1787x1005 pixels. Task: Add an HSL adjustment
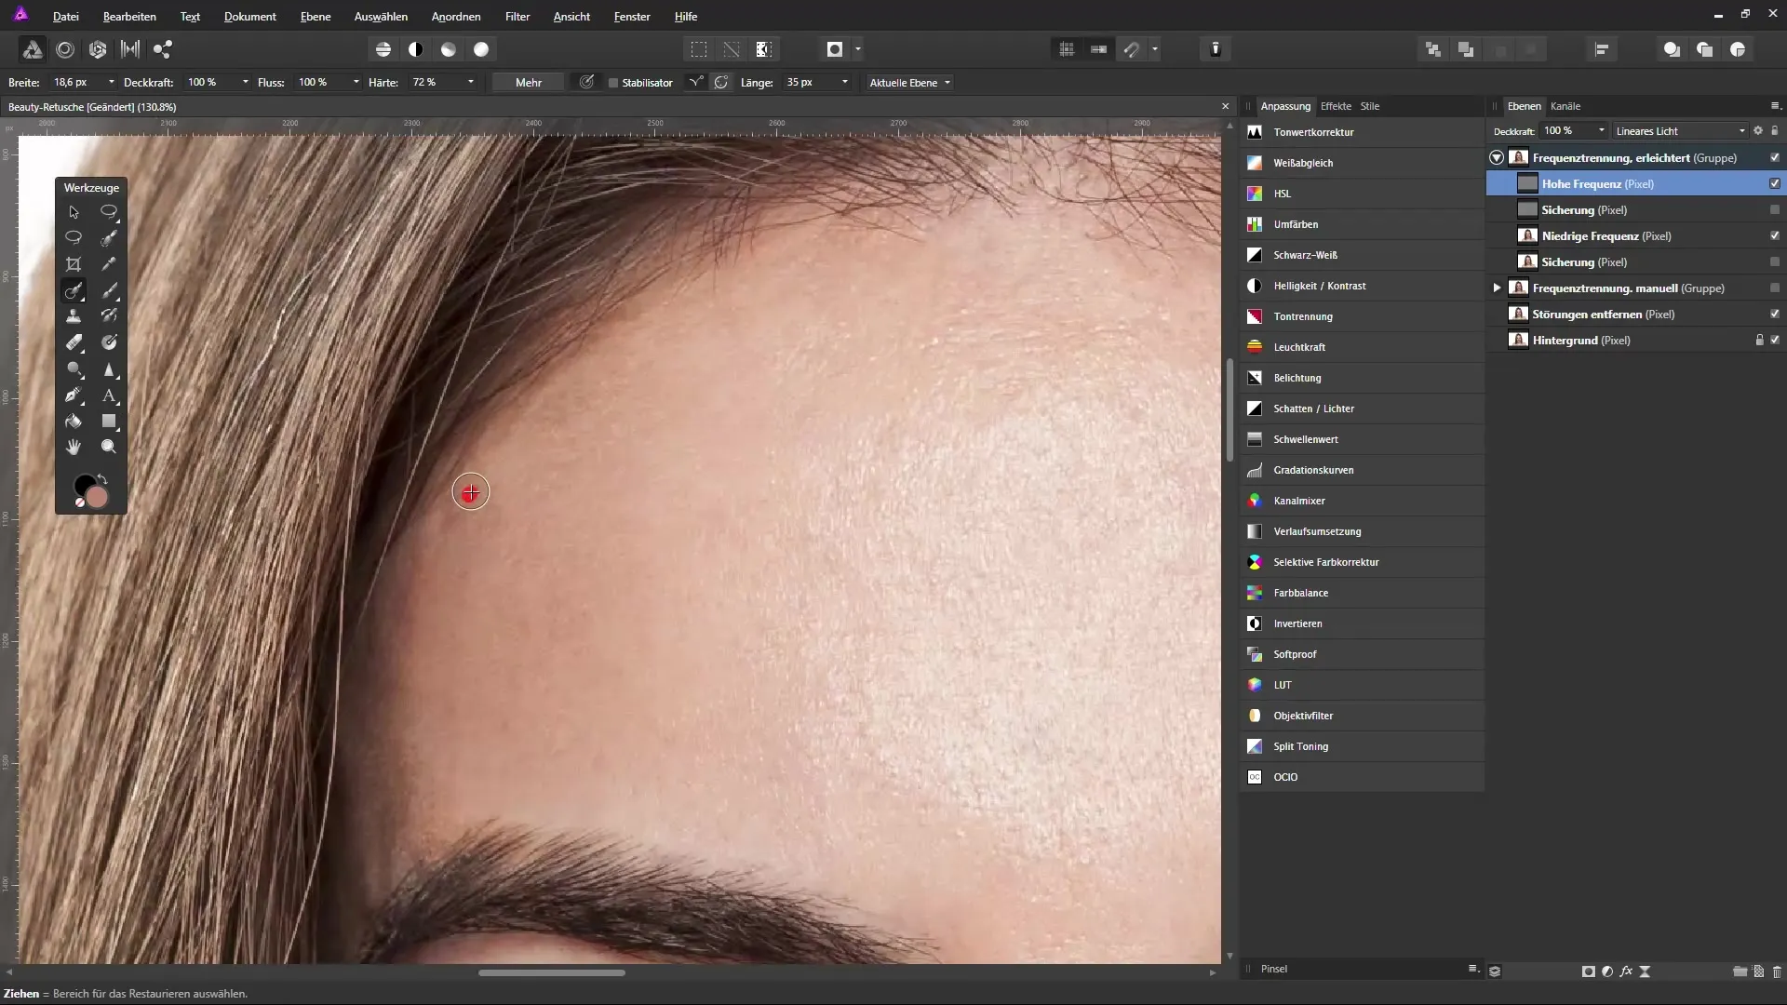tap(1362, 194)
